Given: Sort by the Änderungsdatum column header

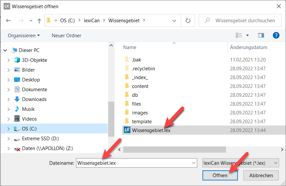Looking at the screenshot, I should (x=248, y=47).
